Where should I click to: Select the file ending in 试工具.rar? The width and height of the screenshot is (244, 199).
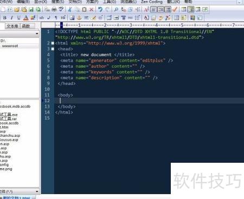[8, 119]
